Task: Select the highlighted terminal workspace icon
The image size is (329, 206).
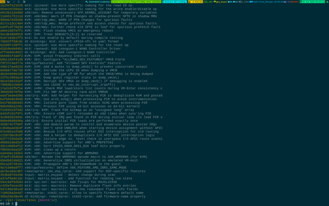Action: pos(3,2)
